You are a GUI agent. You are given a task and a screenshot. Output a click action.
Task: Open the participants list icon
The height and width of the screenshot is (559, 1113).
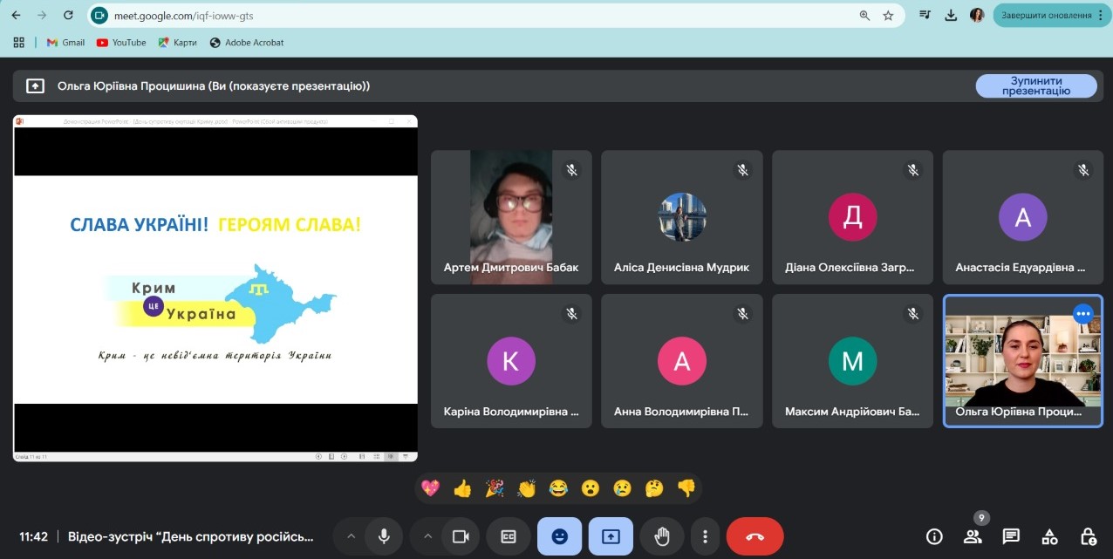pos(973,536)
